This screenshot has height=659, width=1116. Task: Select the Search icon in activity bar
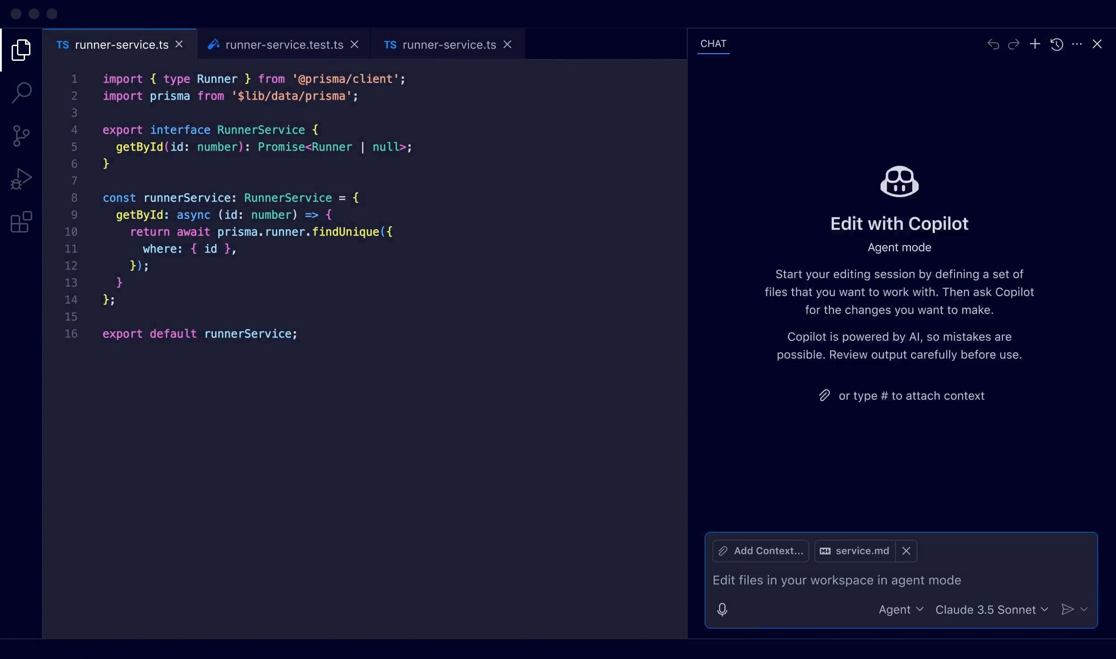coord(21,92)
